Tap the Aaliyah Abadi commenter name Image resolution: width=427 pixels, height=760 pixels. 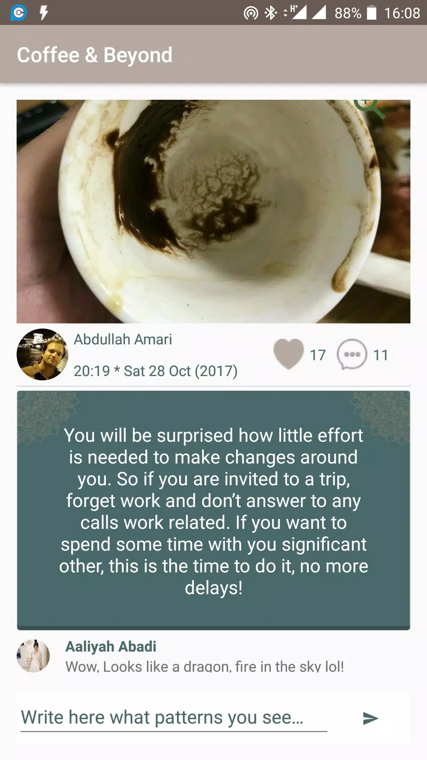(111, 646)
